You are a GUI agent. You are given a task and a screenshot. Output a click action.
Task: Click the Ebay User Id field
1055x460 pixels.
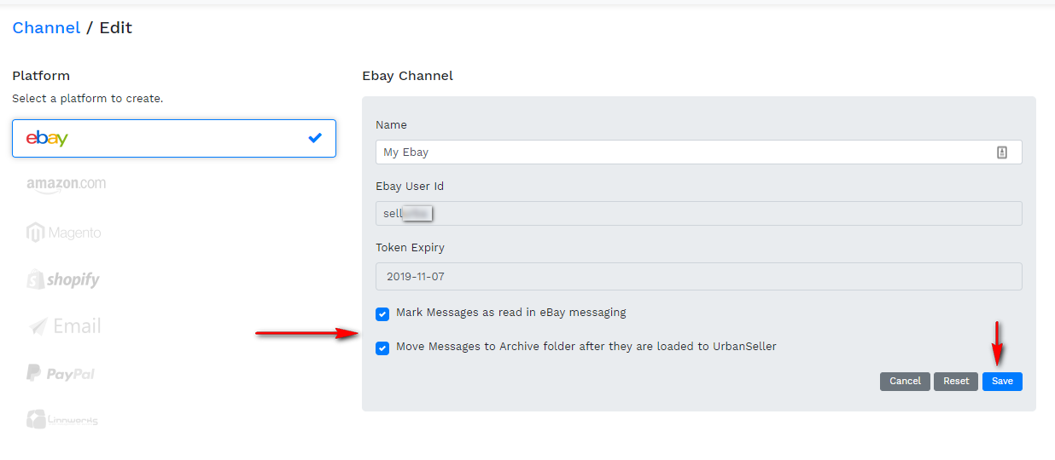pos(698,214)
